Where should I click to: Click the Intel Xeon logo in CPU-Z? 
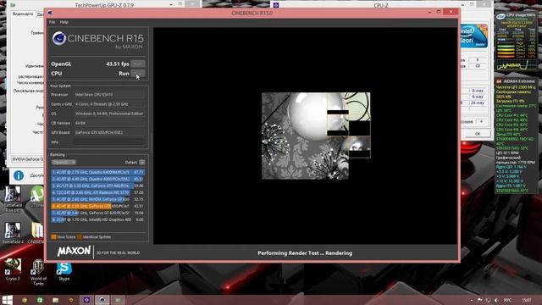(x=474, y=36)
